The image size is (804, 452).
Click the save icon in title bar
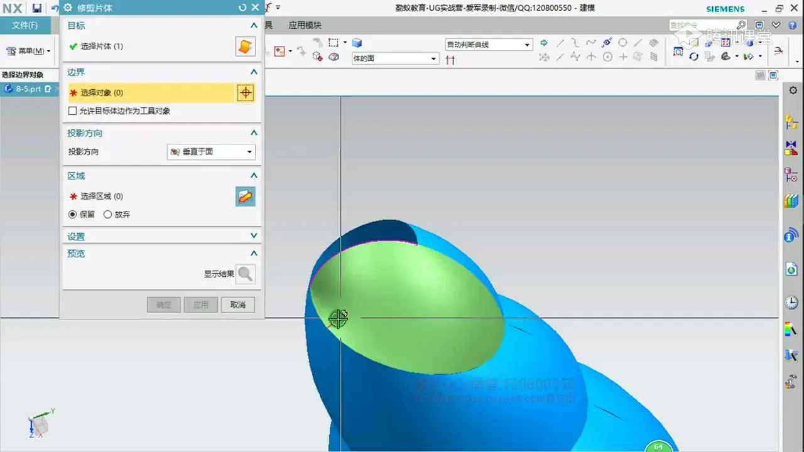pyautogui.click(x=37, y=8)
